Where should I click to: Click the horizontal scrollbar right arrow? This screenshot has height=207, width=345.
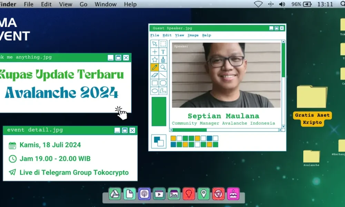tap(280, 130)
